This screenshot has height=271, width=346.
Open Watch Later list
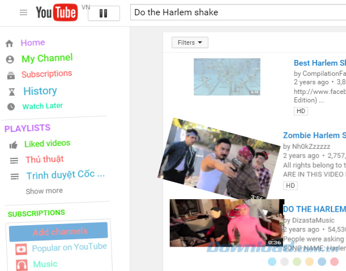[42, 106]
